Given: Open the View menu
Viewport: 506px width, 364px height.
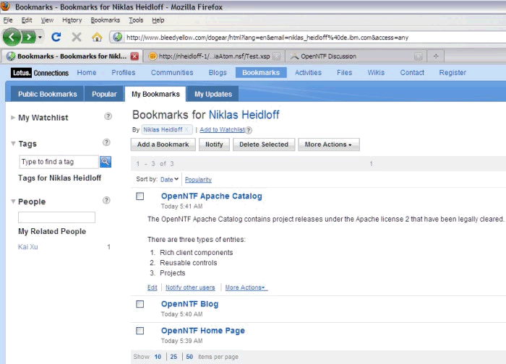Looking at the screenshot, I should [47, 20].
